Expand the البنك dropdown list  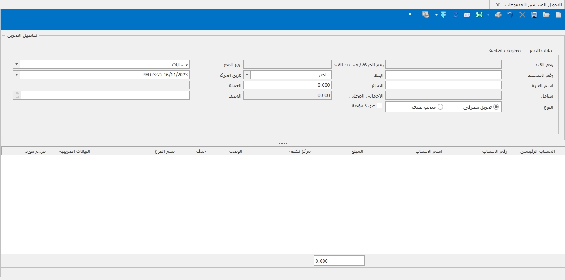[247, 75]
